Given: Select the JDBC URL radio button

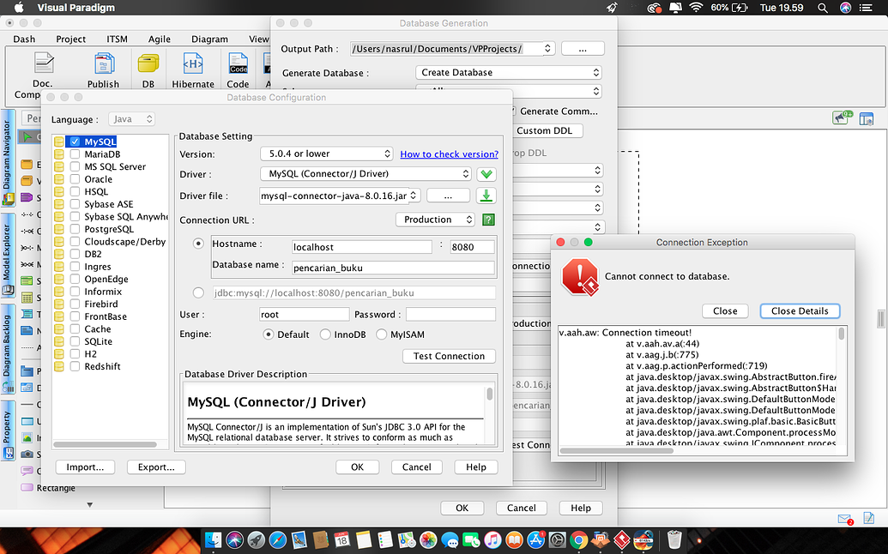Looking at the screenshot, I should (198, 292).
